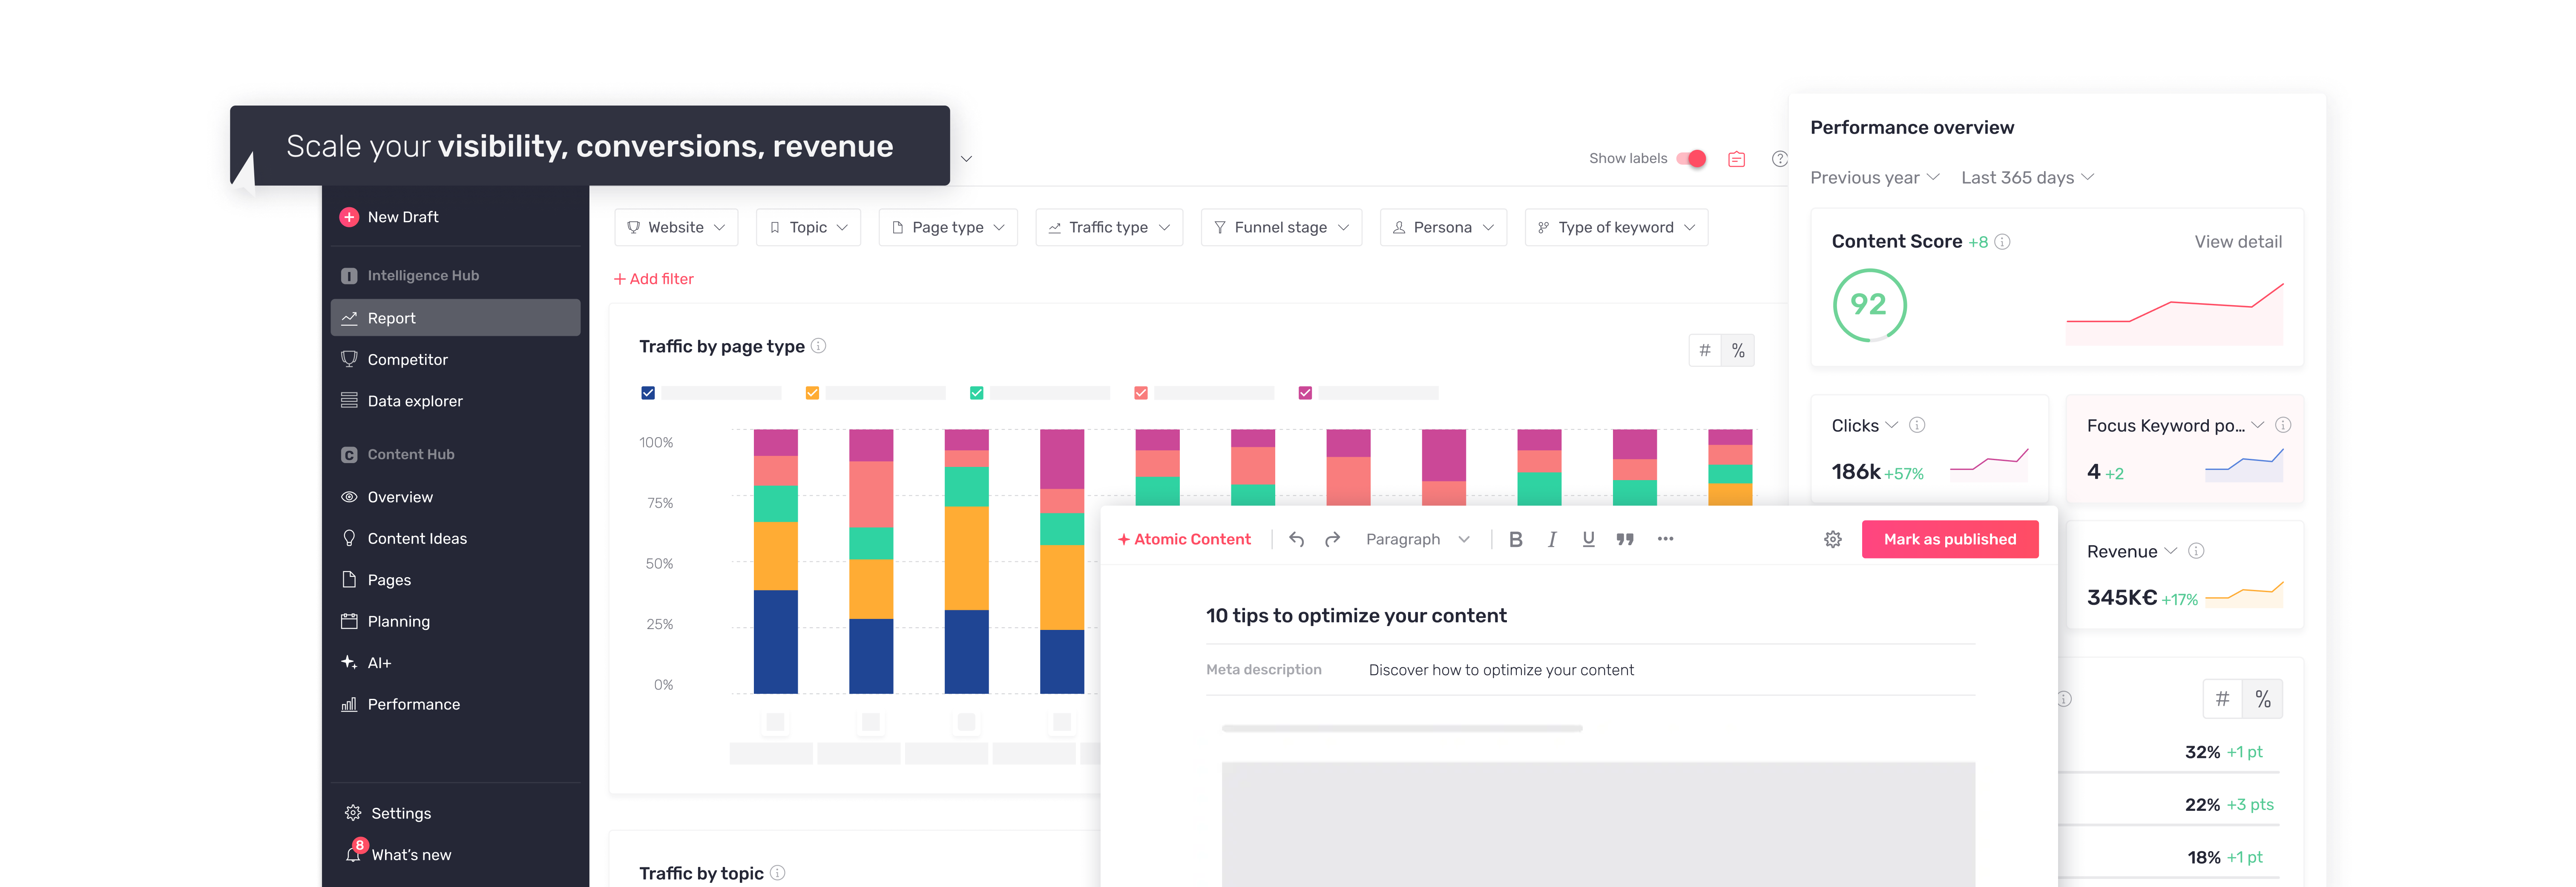Uncheck the dark blue legend checkbox
Screen dimensions: 2576x887
[x=648, y=392]
